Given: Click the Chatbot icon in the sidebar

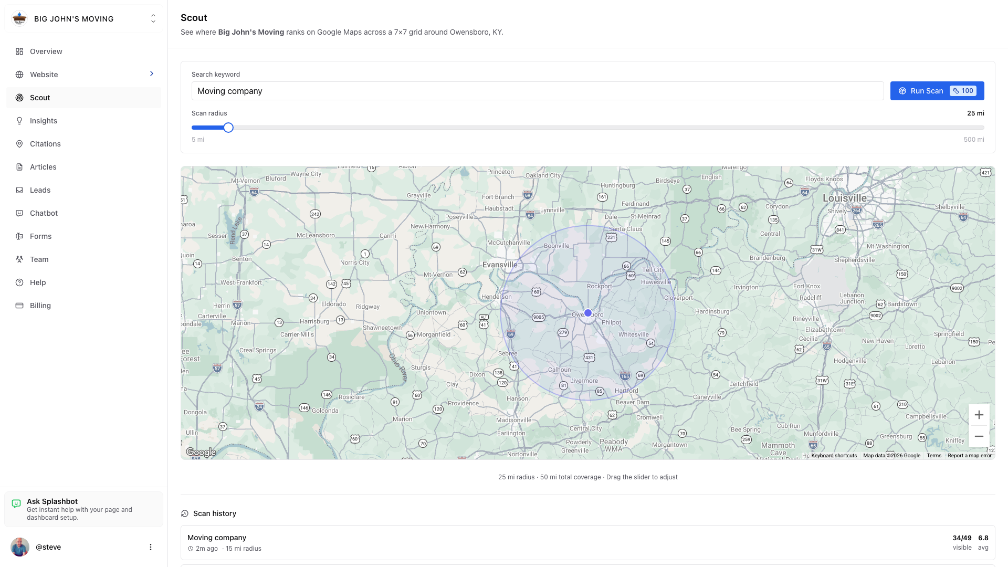Looking at the screenshot, I should pos(19,213).
